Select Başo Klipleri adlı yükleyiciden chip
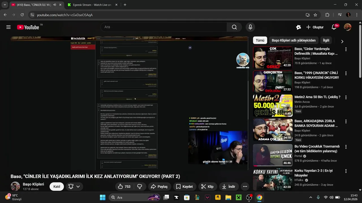Screen dimensions: 362x203 tap(294, 40)
